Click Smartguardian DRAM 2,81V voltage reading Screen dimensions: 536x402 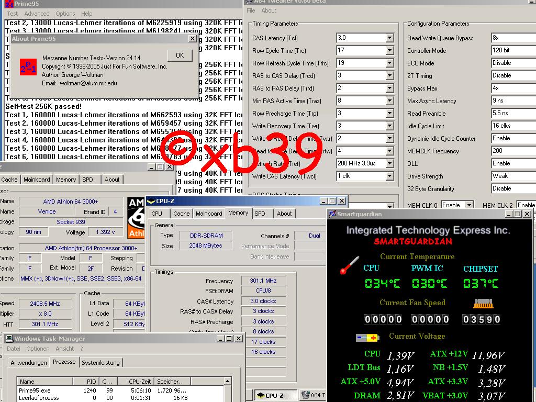click(400, 396)
